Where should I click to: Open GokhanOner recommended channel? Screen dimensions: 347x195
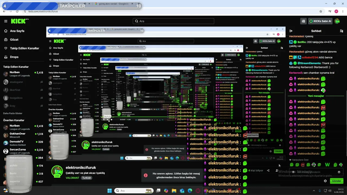[x=23, y=135]
